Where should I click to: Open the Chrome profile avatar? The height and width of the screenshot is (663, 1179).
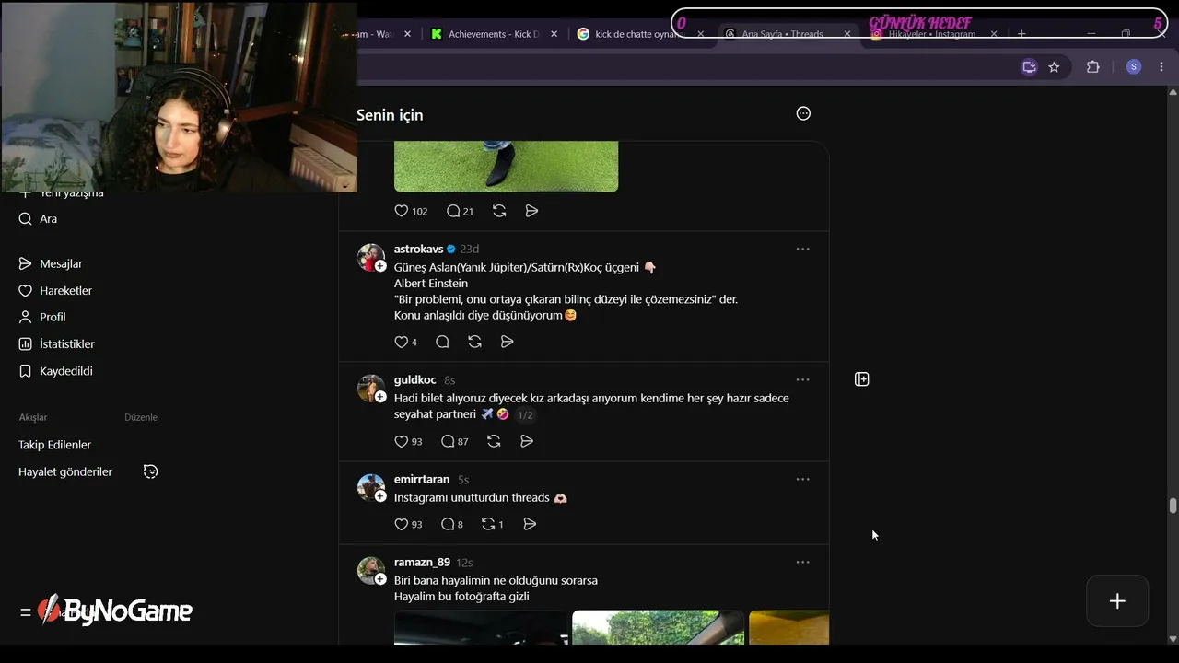pyautogui.click(x=1134, y=66)
